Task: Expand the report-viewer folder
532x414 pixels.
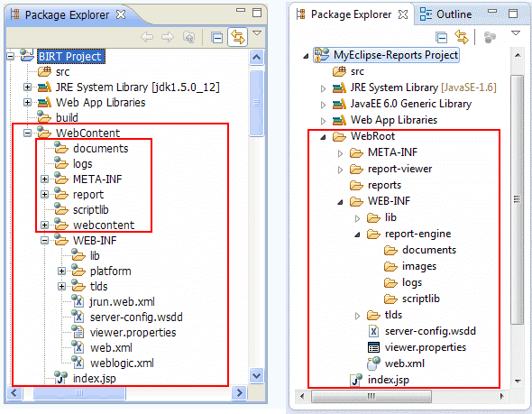Action: [x=340, y=170]
